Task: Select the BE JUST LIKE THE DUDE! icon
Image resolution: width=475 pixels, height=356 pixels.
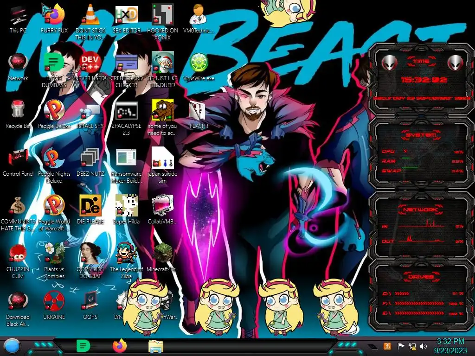Action: (x=162, y=70)
